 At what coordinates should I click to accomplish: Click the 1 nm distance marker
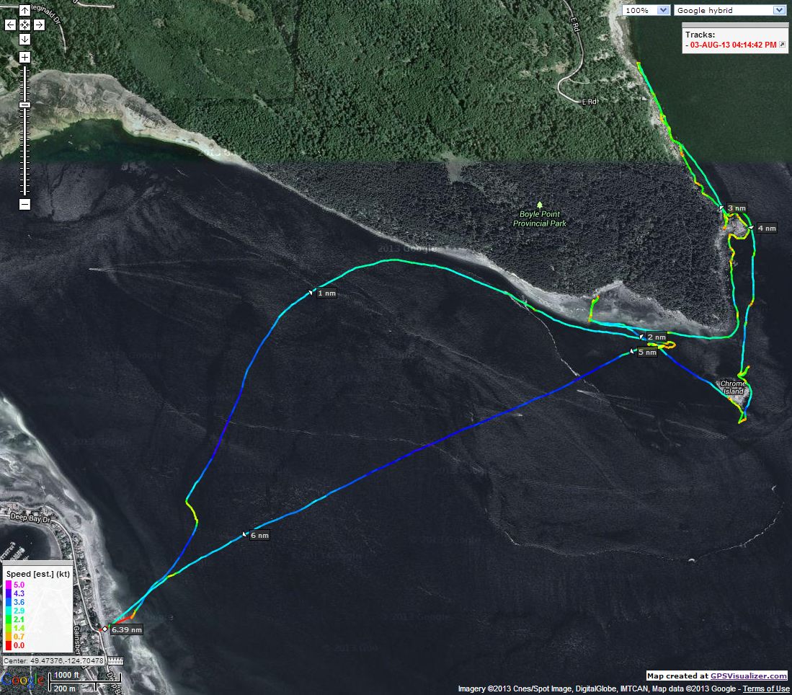click(x=326, y=293)
